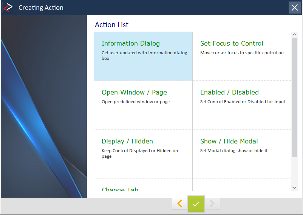Click text 'Move cursor focus to specific control on'
The width and height of the screenshot is (303, 215).
[242, 53]
